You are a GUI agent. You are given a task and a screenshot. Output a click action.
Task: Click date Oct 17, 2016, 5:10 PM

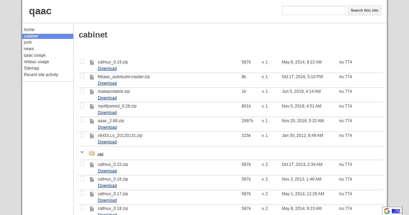point(302,77)
